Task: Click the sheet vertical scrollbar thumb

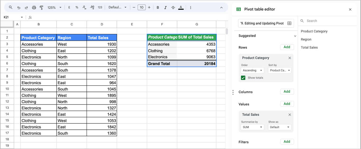Action: pyautogui.click(x=226, y=31)
